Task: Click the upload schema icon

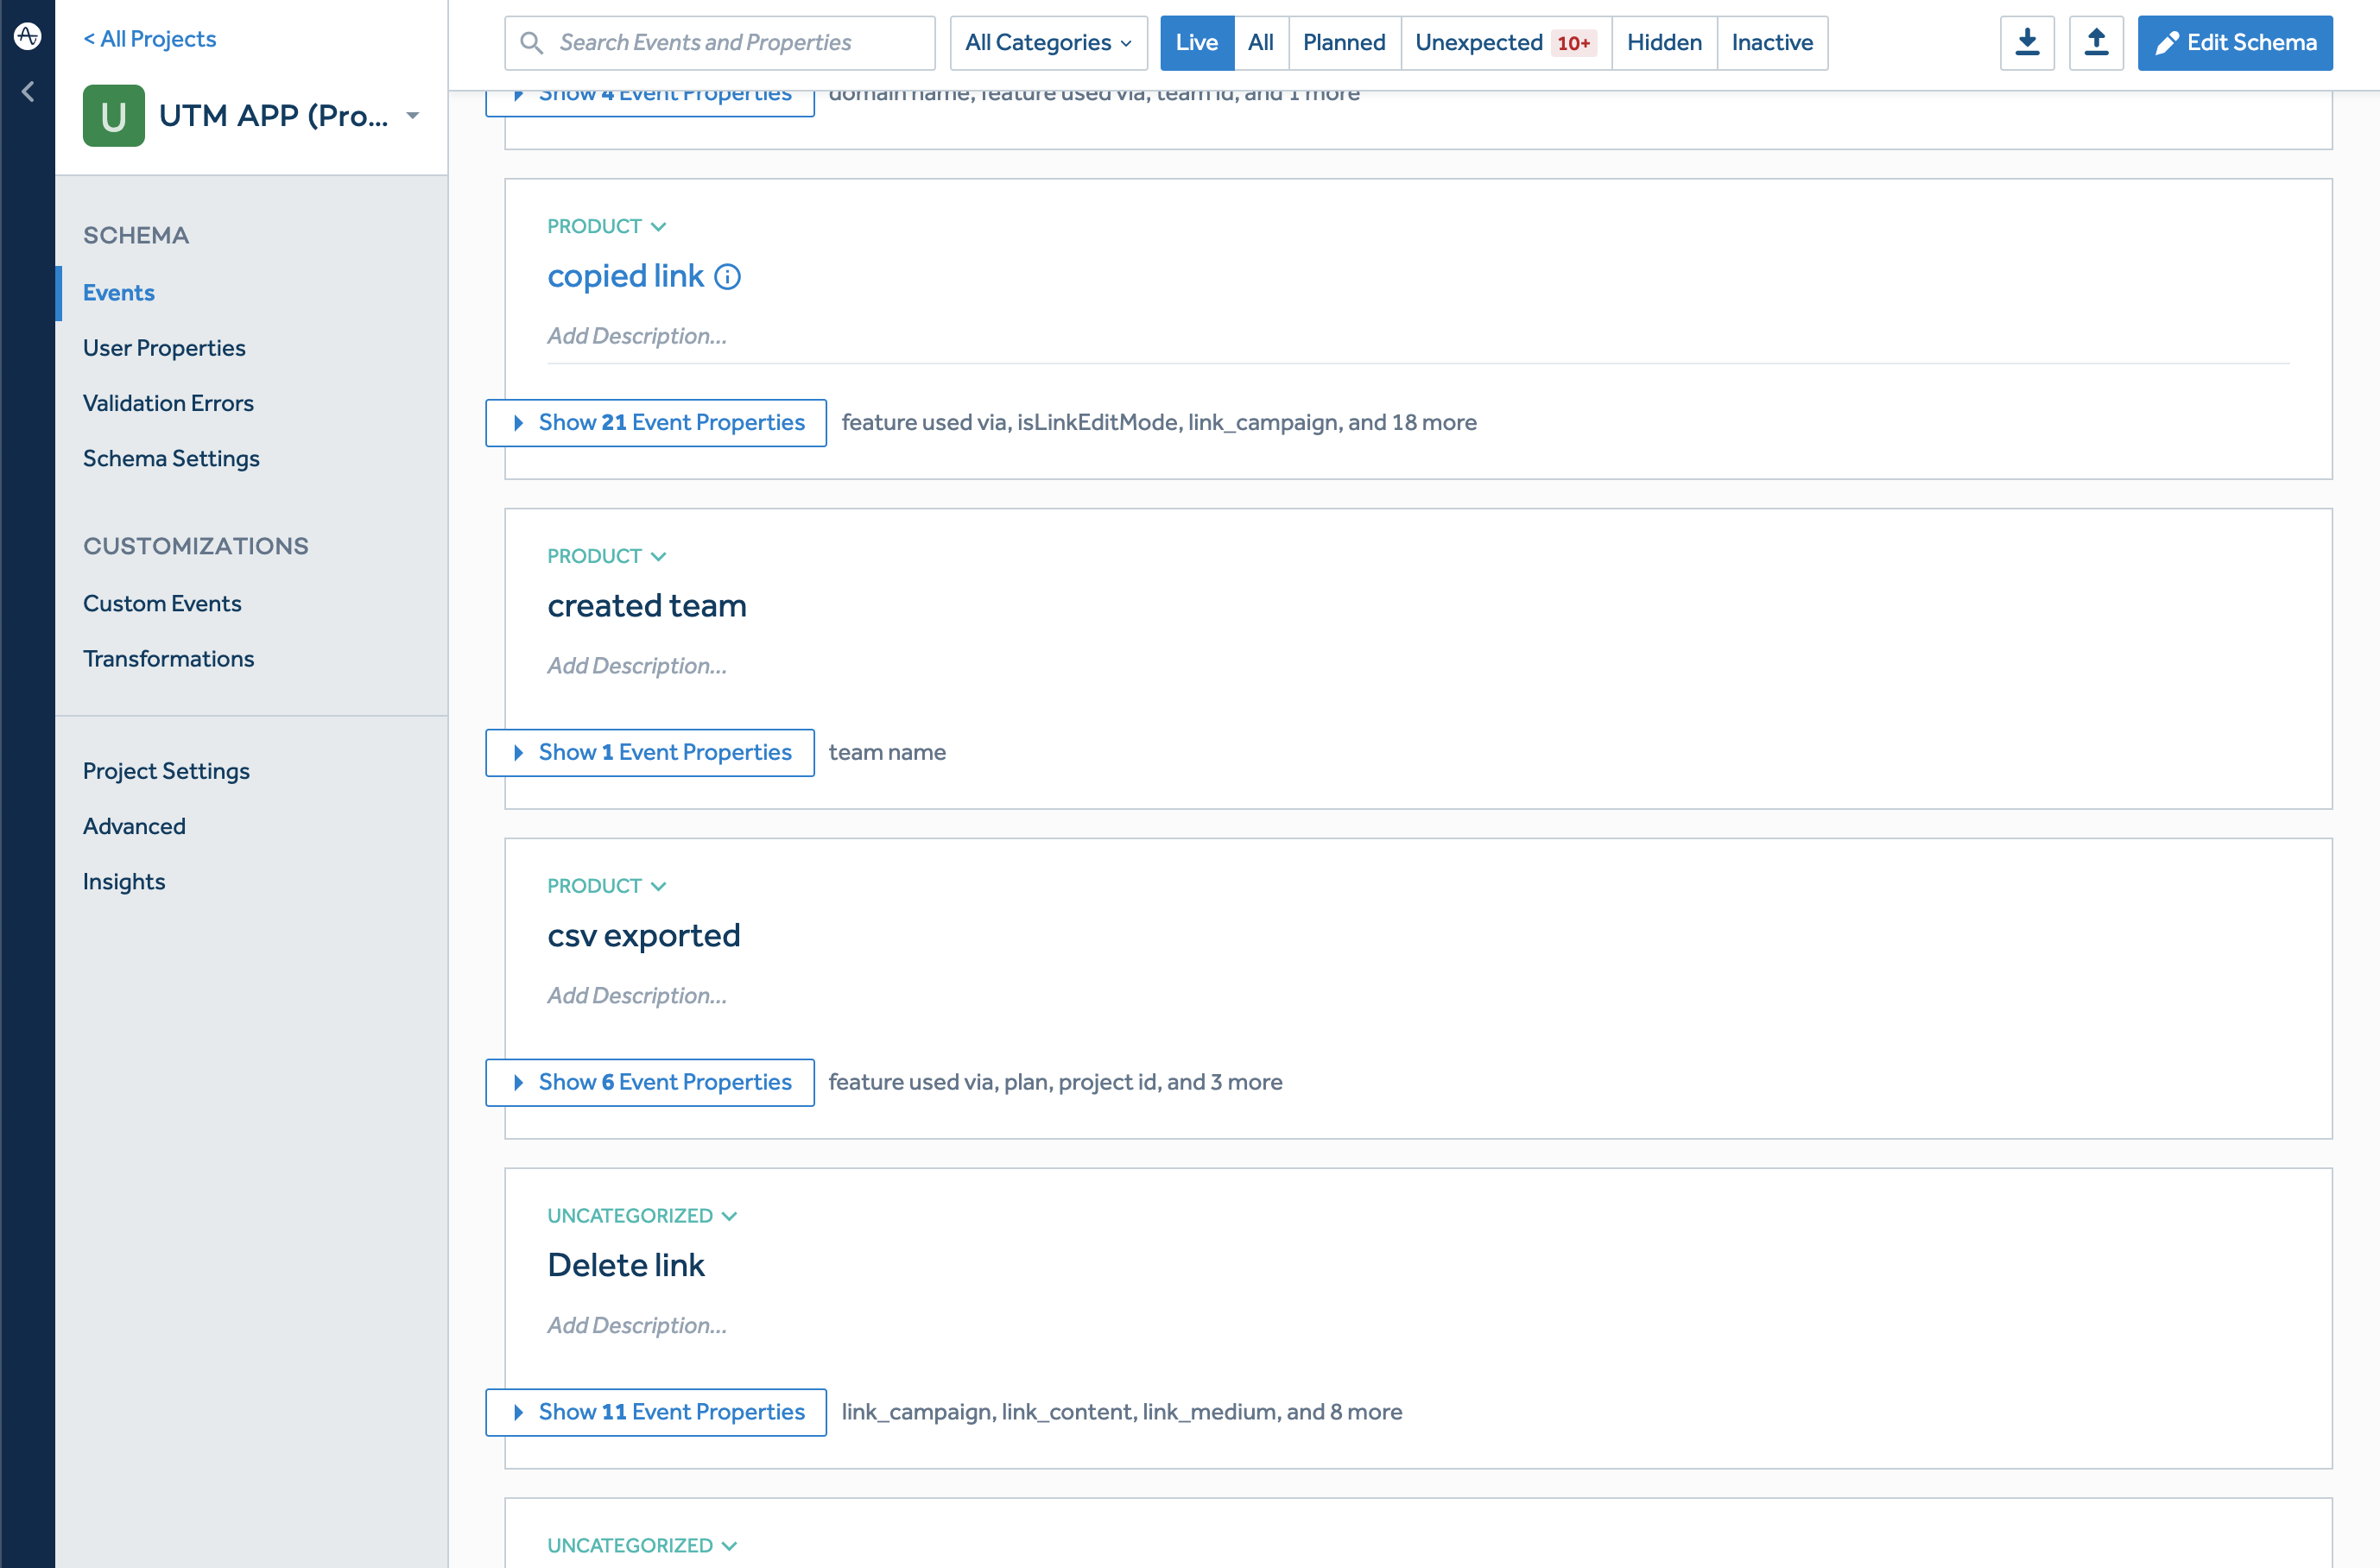Action: pos(2096,43)
